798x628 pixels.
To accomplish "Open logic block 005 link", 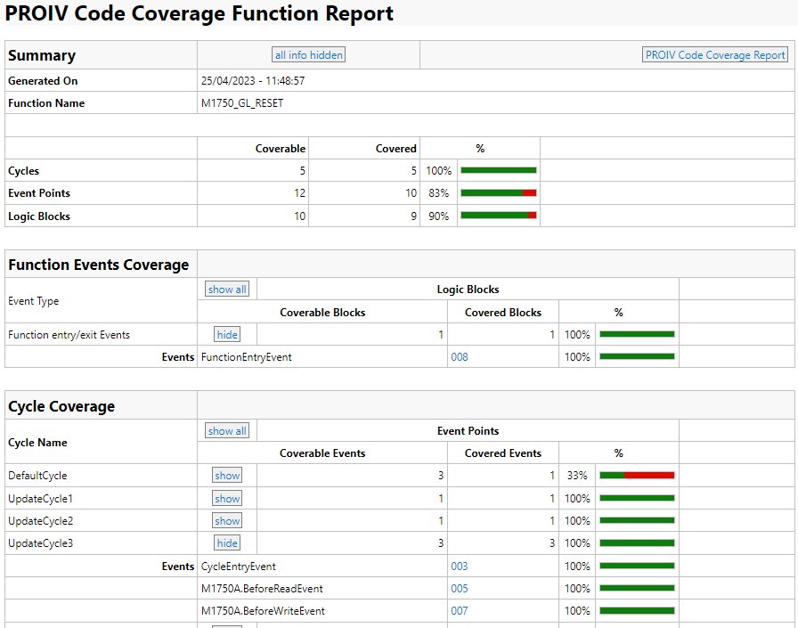I will point(459,588).
